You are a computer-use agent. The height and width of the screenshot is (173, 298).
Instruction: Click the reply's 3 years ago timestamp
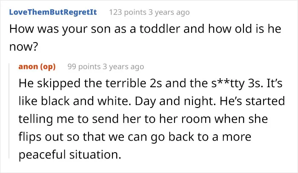click(x=123, y=67)
